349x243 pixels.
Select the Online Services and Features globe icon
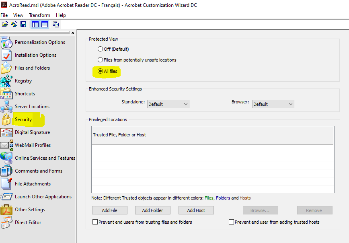(6, 158)
